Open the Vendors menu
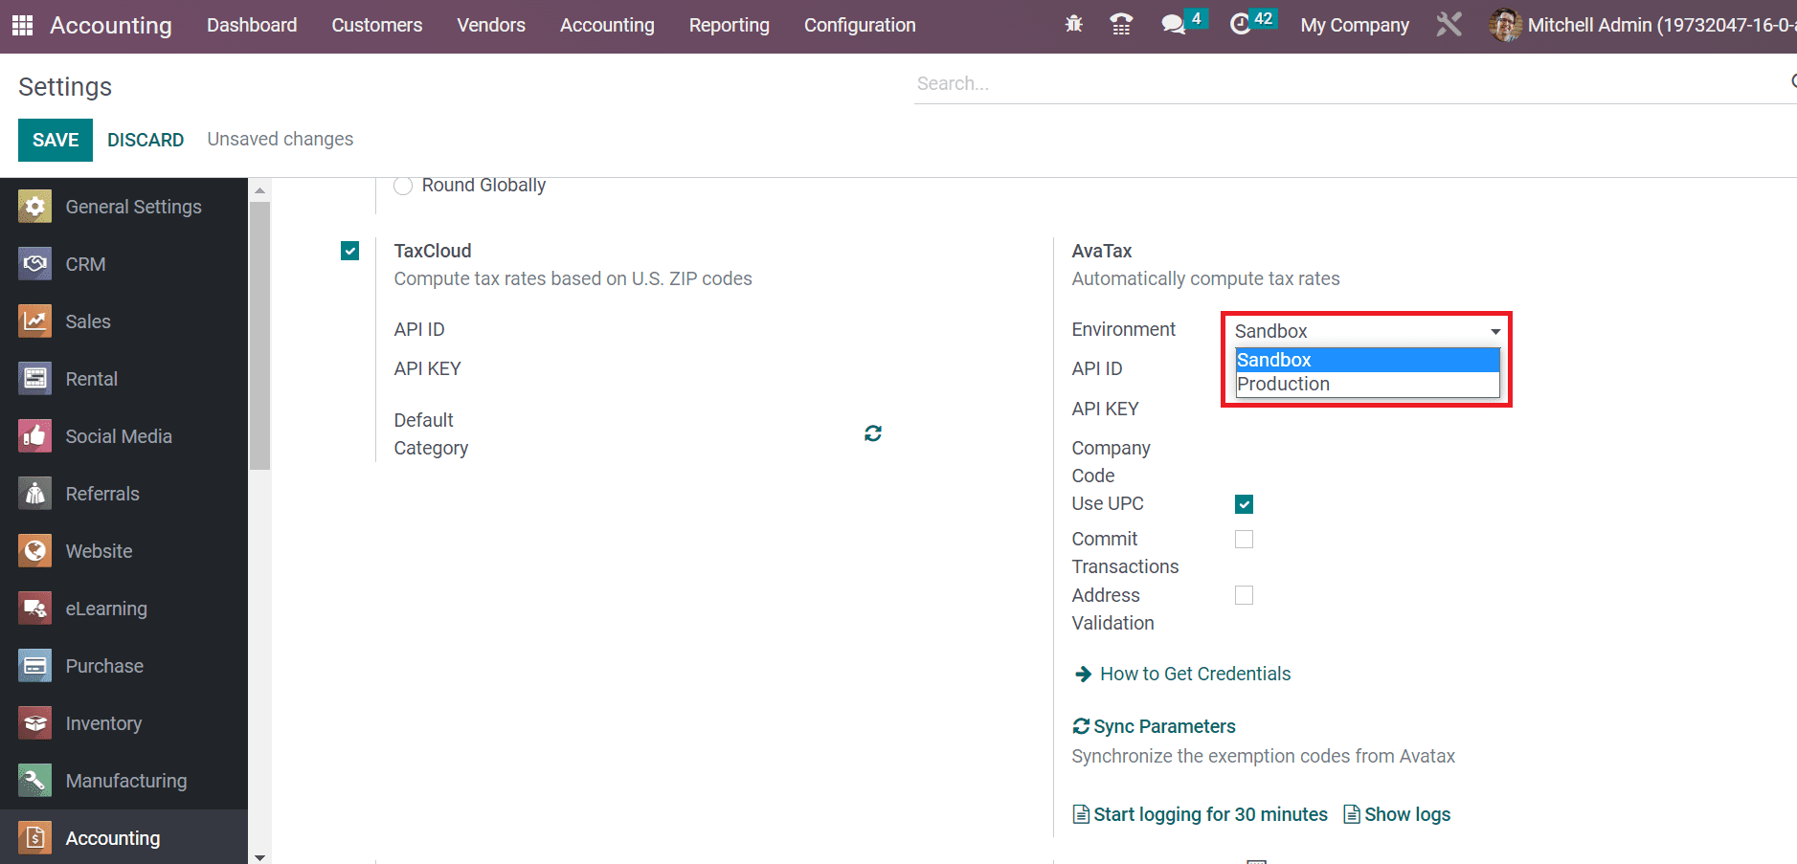The width and height of the screenshot is (1797, 864). (x=491, y=25)
